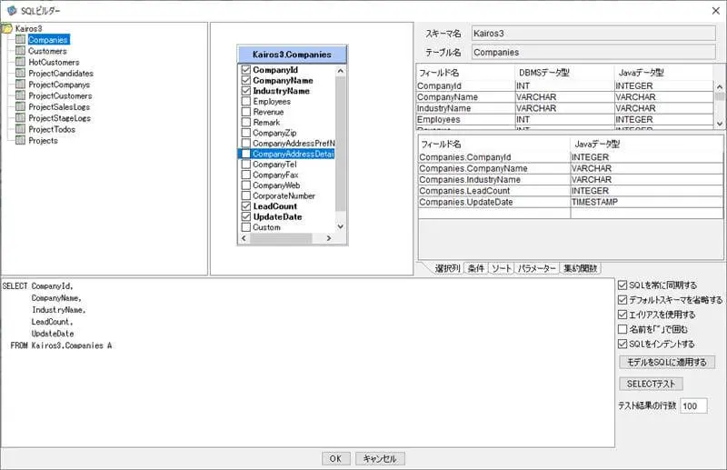This screenshot has height=470, width=727.
Task: Check the Custom column checkbox
Action: [246, 227]
